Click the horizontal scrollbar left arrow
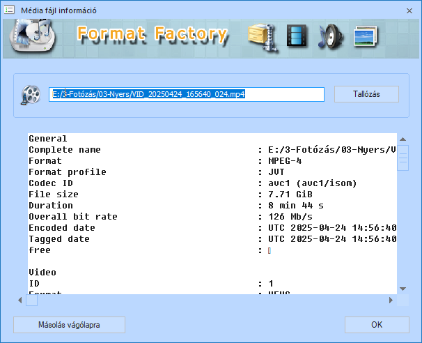The image size is (422, 343). coord(20,300)
